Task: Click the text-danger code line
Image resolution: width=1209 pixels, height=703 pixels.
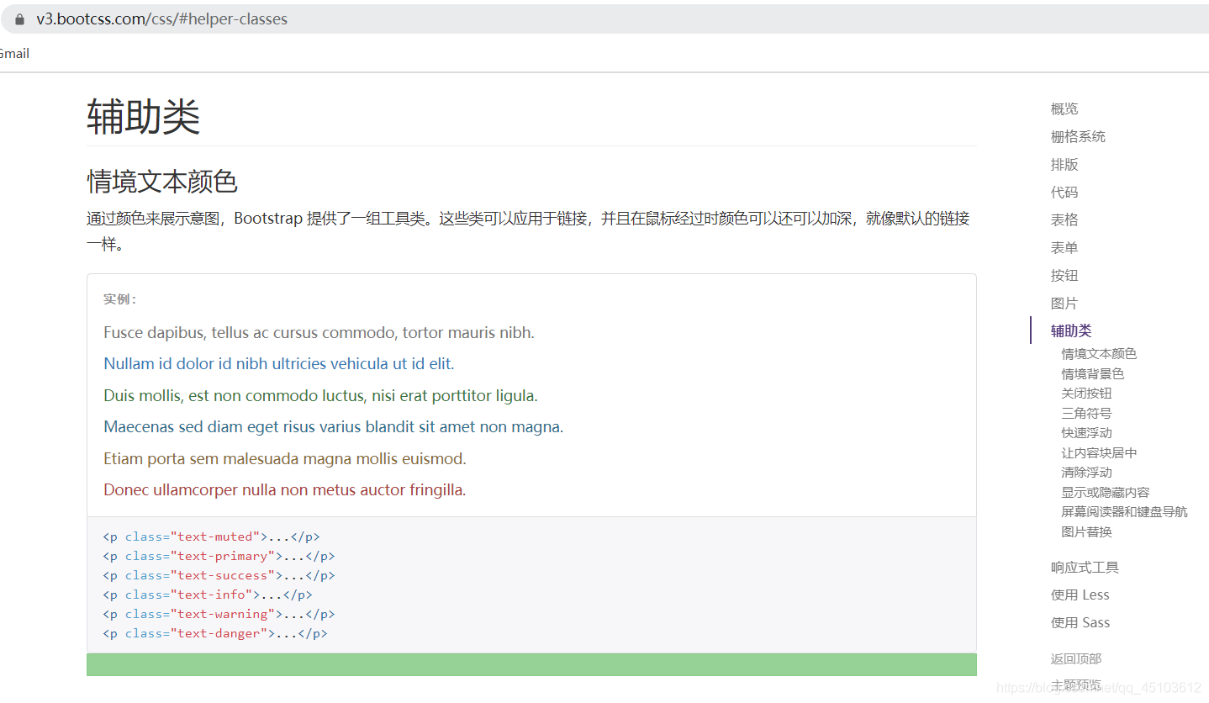Action: coord(215,633)
